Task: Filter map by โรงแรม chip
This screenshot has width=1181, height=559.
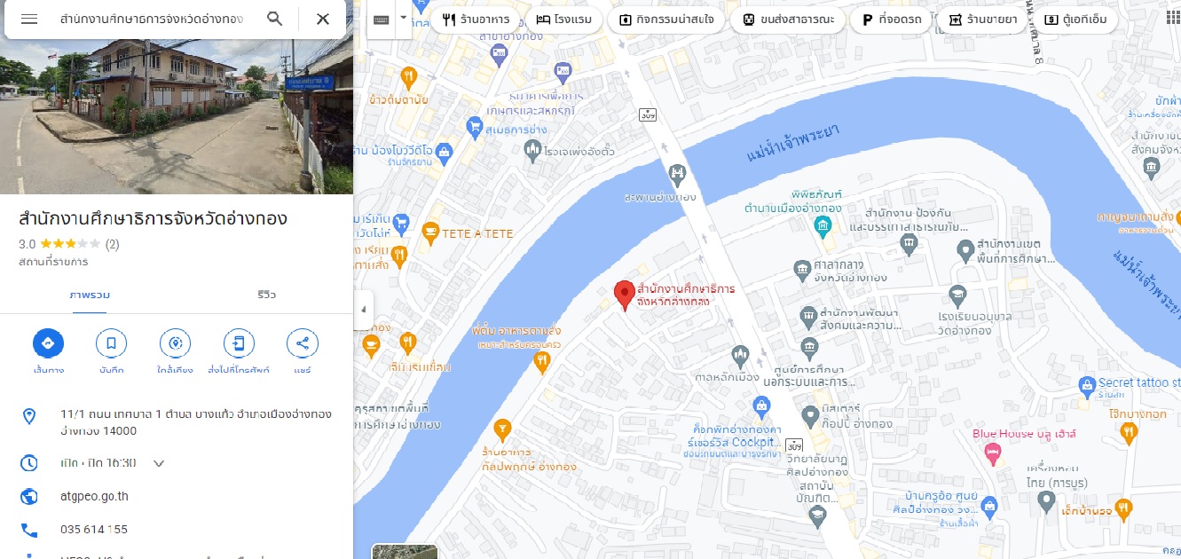Action: coord(566,20)
